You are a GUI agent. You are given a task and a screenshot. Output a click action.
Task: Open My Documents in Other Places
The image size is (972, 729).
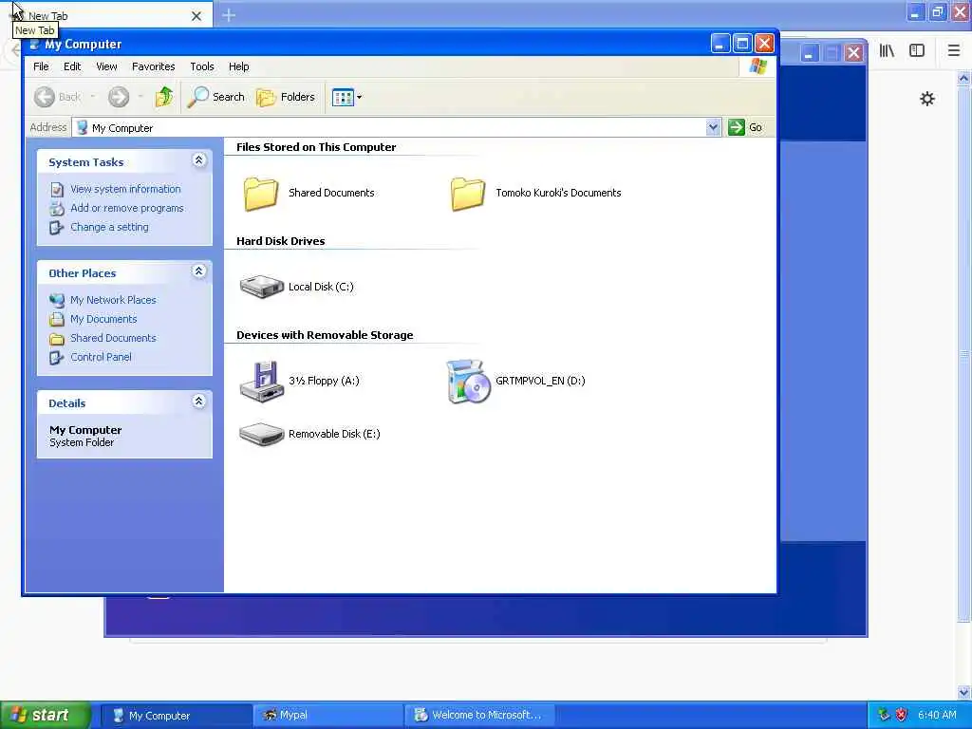[103, 319]
